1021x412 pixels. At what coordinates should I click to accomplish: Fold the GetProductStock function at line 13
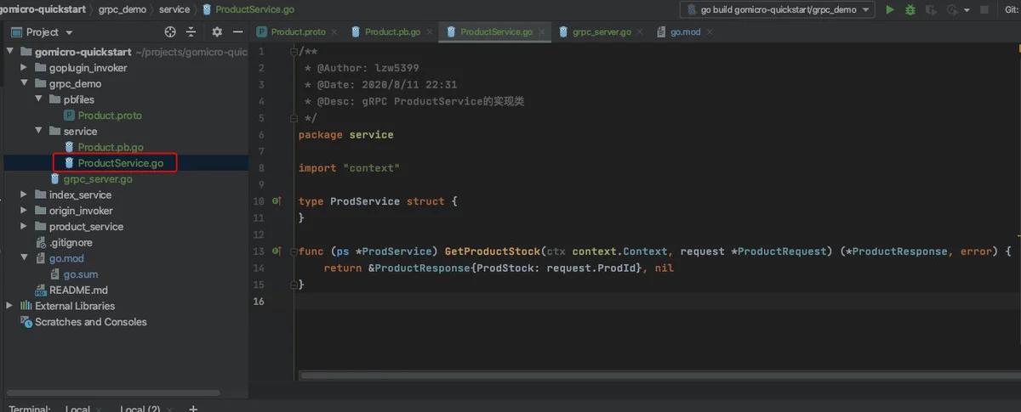click(x=294, y=251)
